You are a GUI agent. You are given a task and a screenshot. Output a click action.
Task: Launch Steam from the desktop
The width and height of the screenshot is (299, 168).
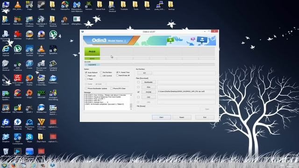point(41,5)
